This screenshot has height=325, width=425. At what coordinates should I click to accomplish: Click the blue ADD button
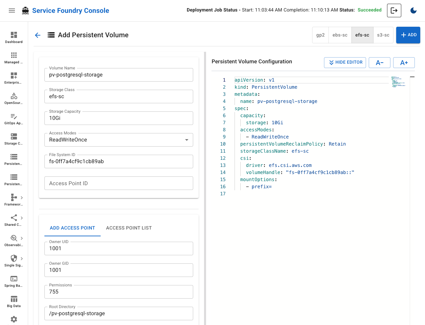coord(408,35)
